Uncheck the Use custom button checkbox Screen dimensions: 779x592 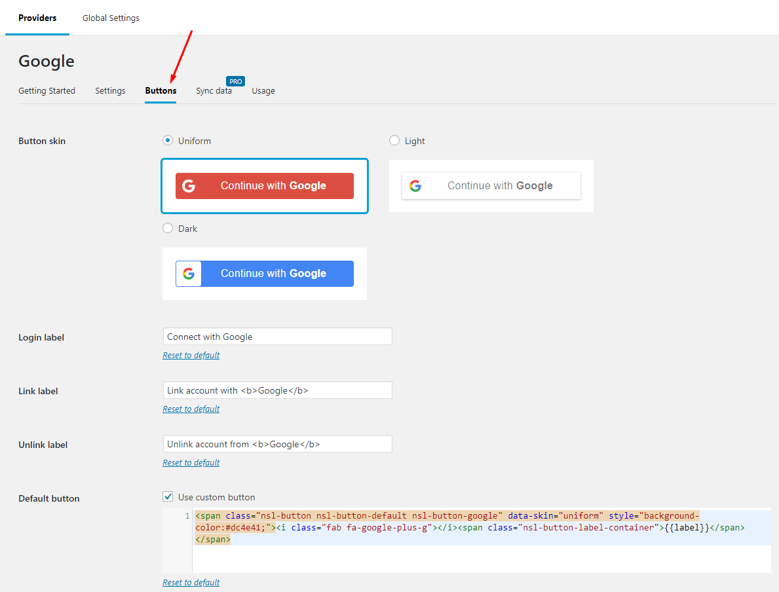(168, 496)
